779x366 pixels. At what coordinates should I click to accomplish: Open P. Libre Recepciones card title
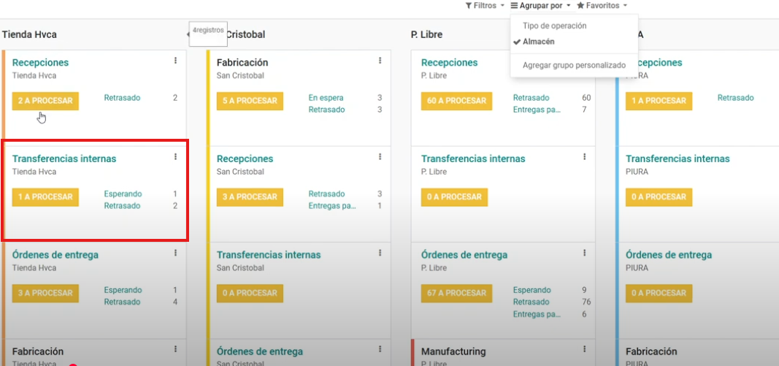(449, 63)
